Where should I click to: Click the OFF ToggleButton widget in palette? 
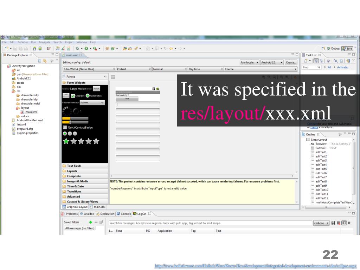66,95
